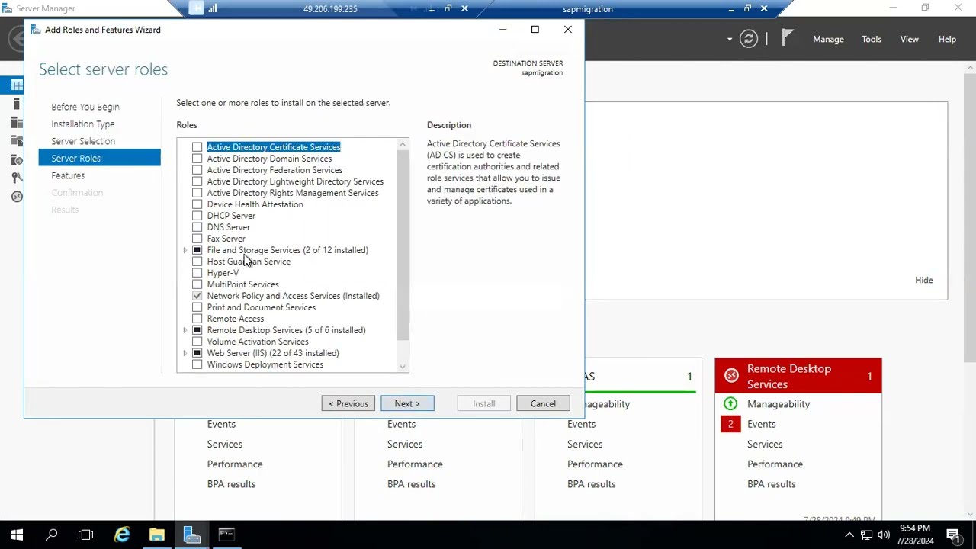This screenshot has height=549, width=976.
Task: Cancel the Add Roles wizard
Action: pos(543,403)
